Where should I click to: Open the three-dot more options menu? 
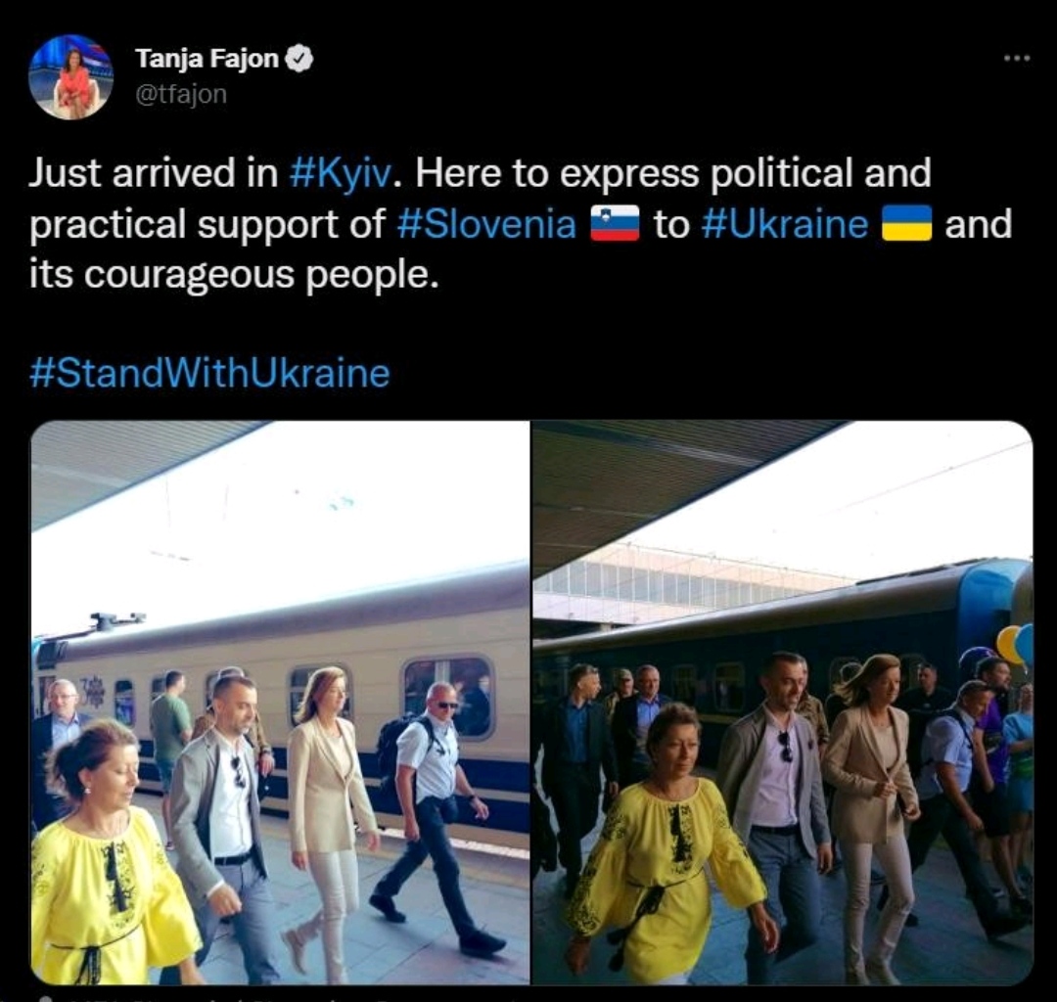(1017, 59)
